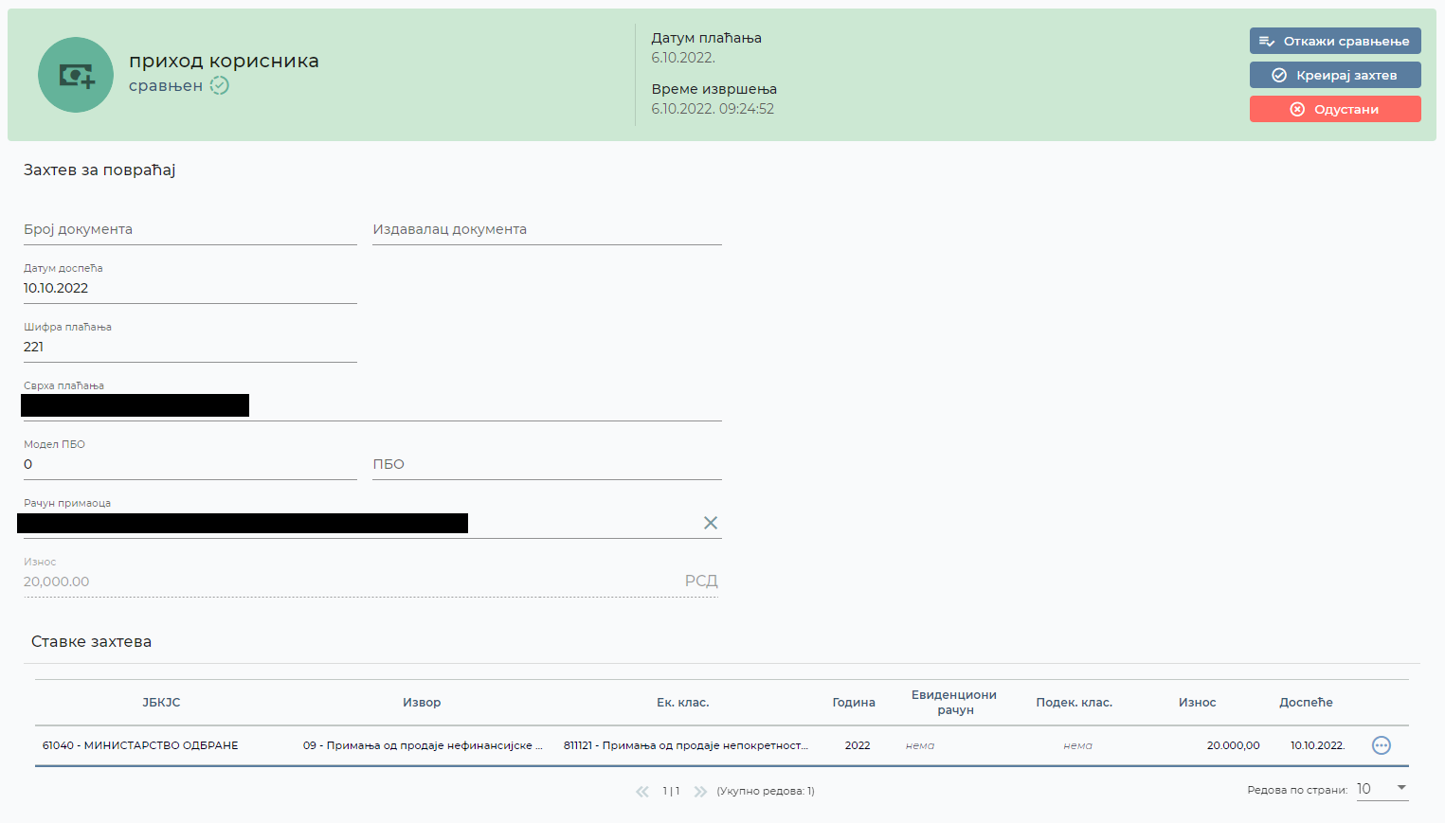1445x823 pixels.
Task: Focus the ПБО input field
Action: click(547, 464)
